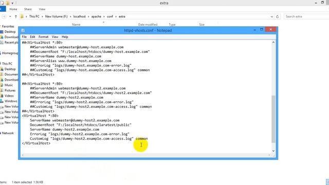The width and height of the screenshot is (329, 185).
Task: Click '1 item selected' status bar text
Action: point(22,182)
